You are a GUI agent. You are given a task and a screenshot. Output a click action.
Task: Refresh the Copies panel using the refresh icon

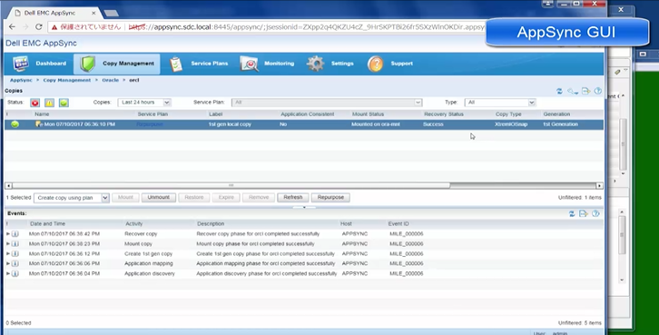point(559,91)
